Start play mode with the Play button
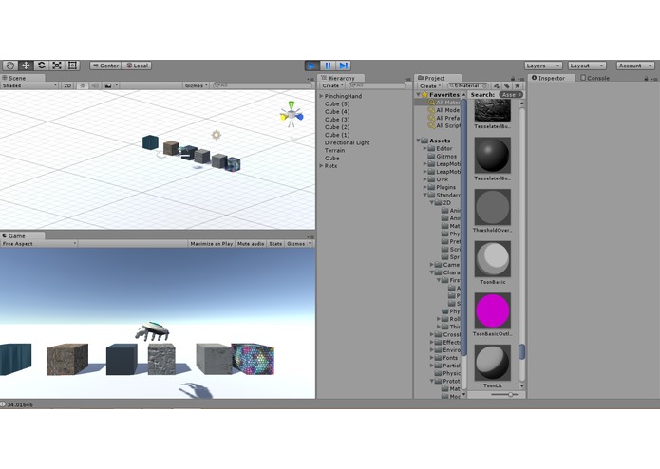Image resolution: width=660 pixels, height=469 pixels. pyautogui.click(x=311, y=66)
